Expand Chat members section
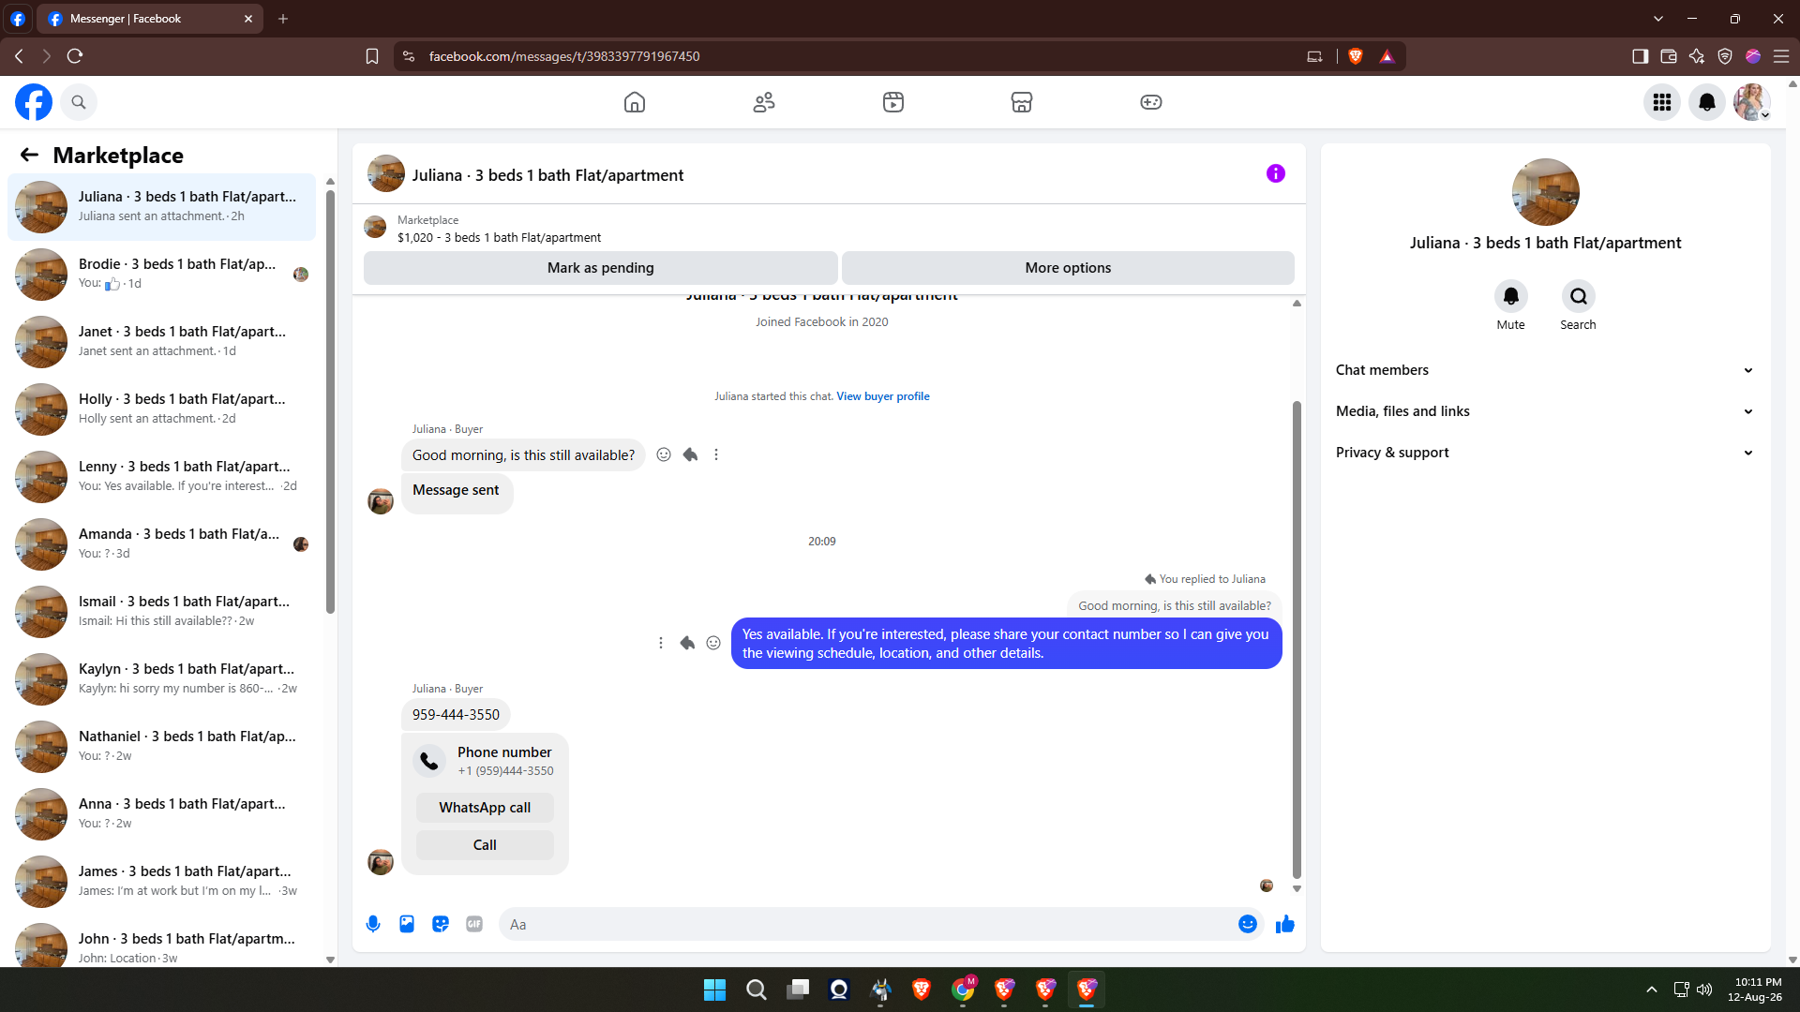This screenshot has height=1012, width=1800. 1546,370
